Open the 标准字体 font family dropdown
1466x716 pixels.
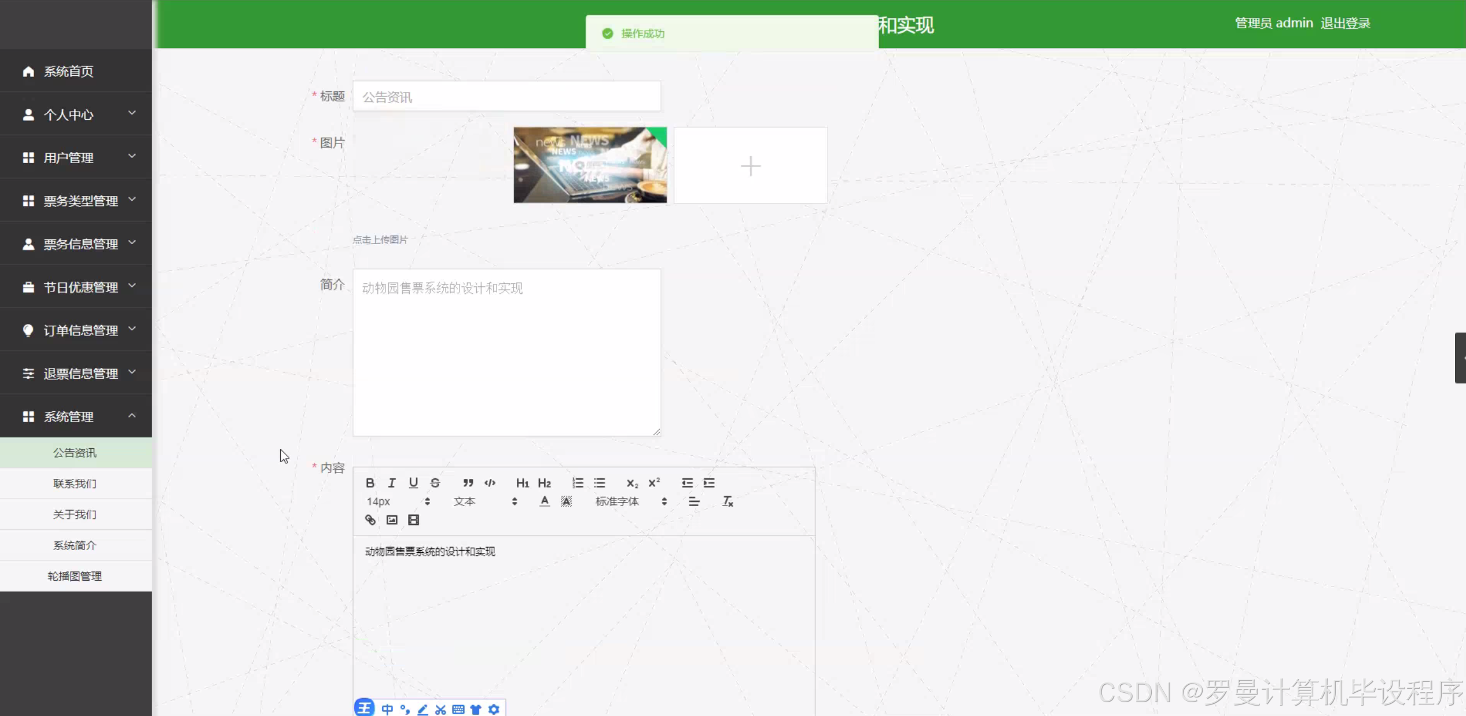click(x=631, y=501)
